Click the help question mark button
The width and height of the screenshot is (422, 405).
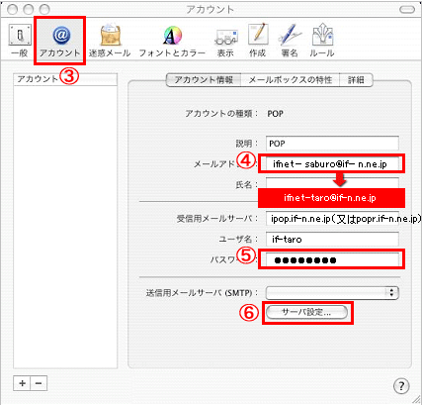[401, 386]
